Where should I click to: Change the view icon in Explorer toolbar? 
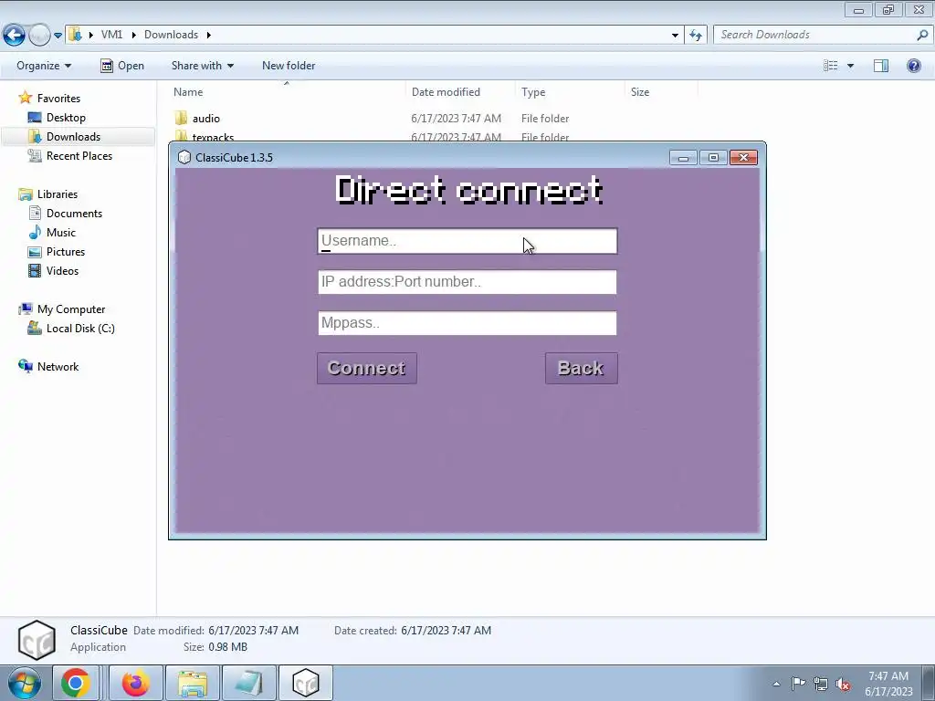(831, 66)
